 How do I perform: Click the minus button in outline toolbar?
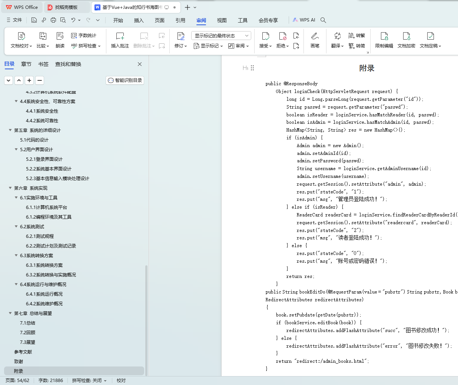(x=40, y=80)
